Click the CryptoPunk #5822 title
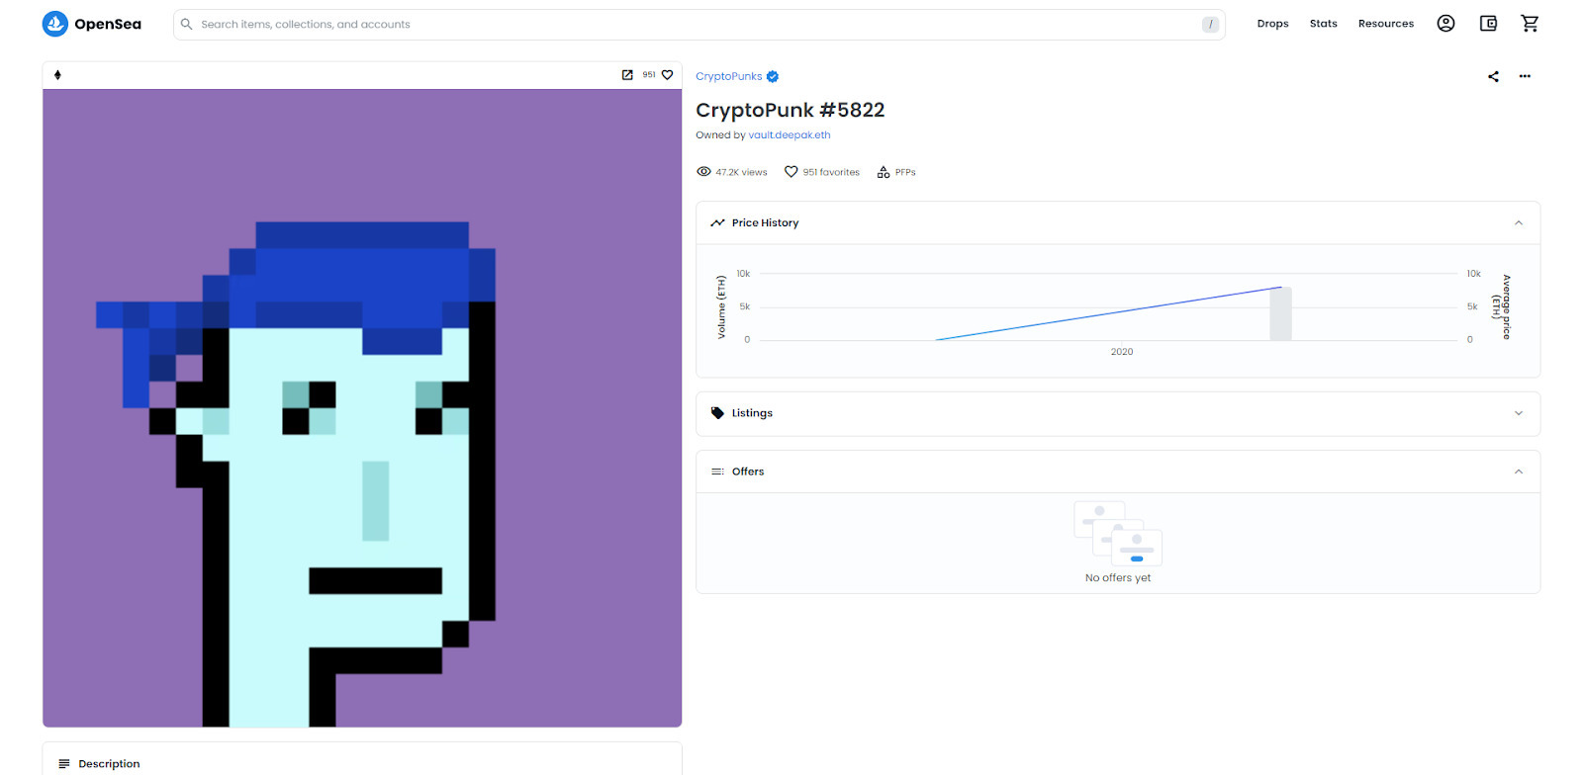 point(790,110)
